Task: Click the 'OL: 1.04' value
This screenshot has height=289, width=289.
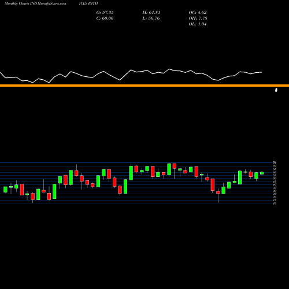Action: [198, 24]
